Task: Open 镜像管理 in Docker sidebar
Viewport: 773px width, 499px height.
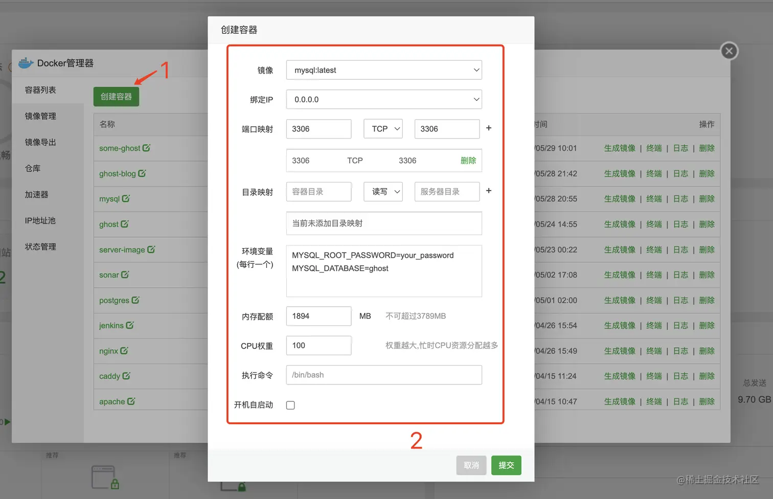Action: pyautogui.click(x=40, y=116)
